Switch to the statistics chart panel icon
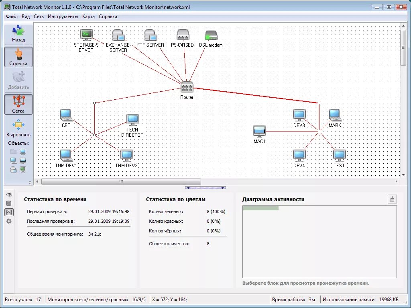 tap(9, 212)
